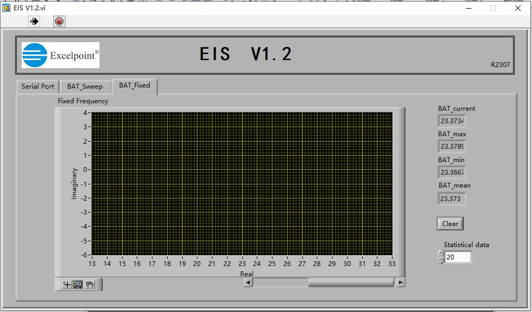The image size is (532, 312).
Task: Click the BAT_current label
Action: coord(456,109)
